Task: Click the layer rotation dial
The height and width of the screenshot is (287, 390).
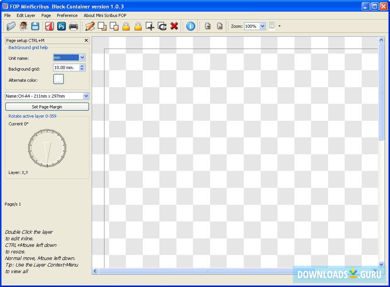Action: (x=47, y=148)
